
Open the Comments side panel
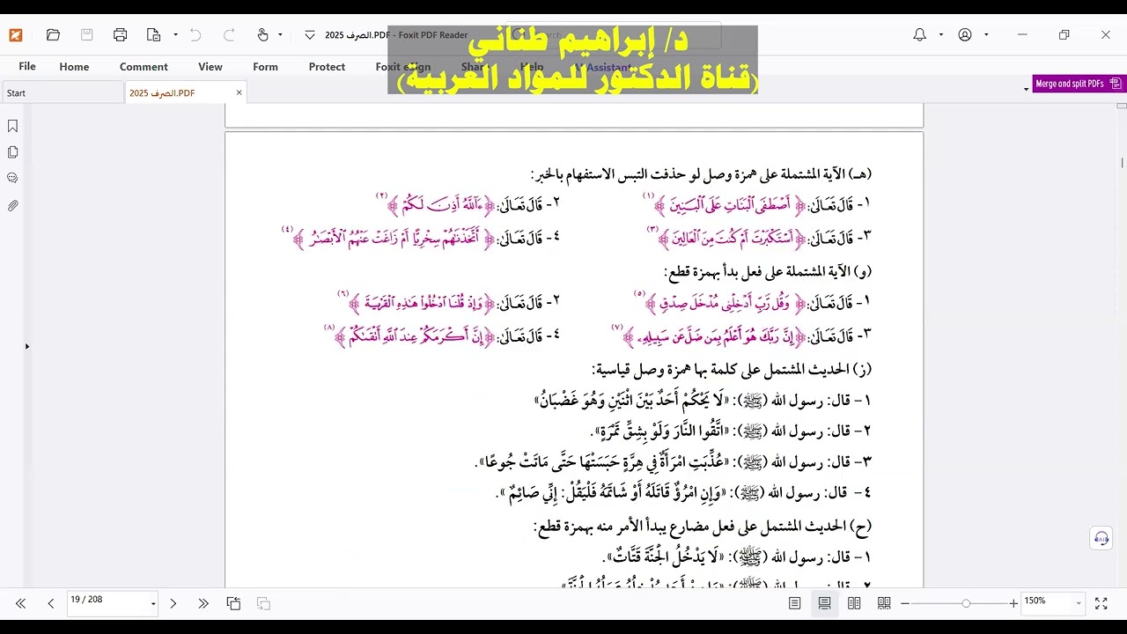tap(12, 178)
